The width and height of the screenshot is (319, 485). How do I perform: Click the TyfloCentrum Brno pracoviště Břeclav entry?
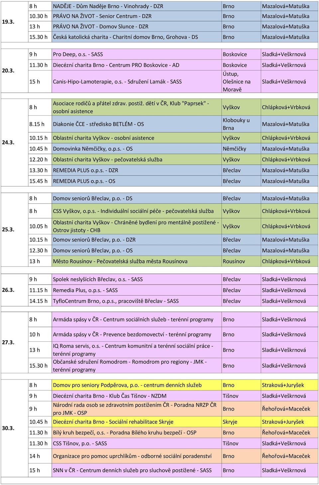point(116,301)
